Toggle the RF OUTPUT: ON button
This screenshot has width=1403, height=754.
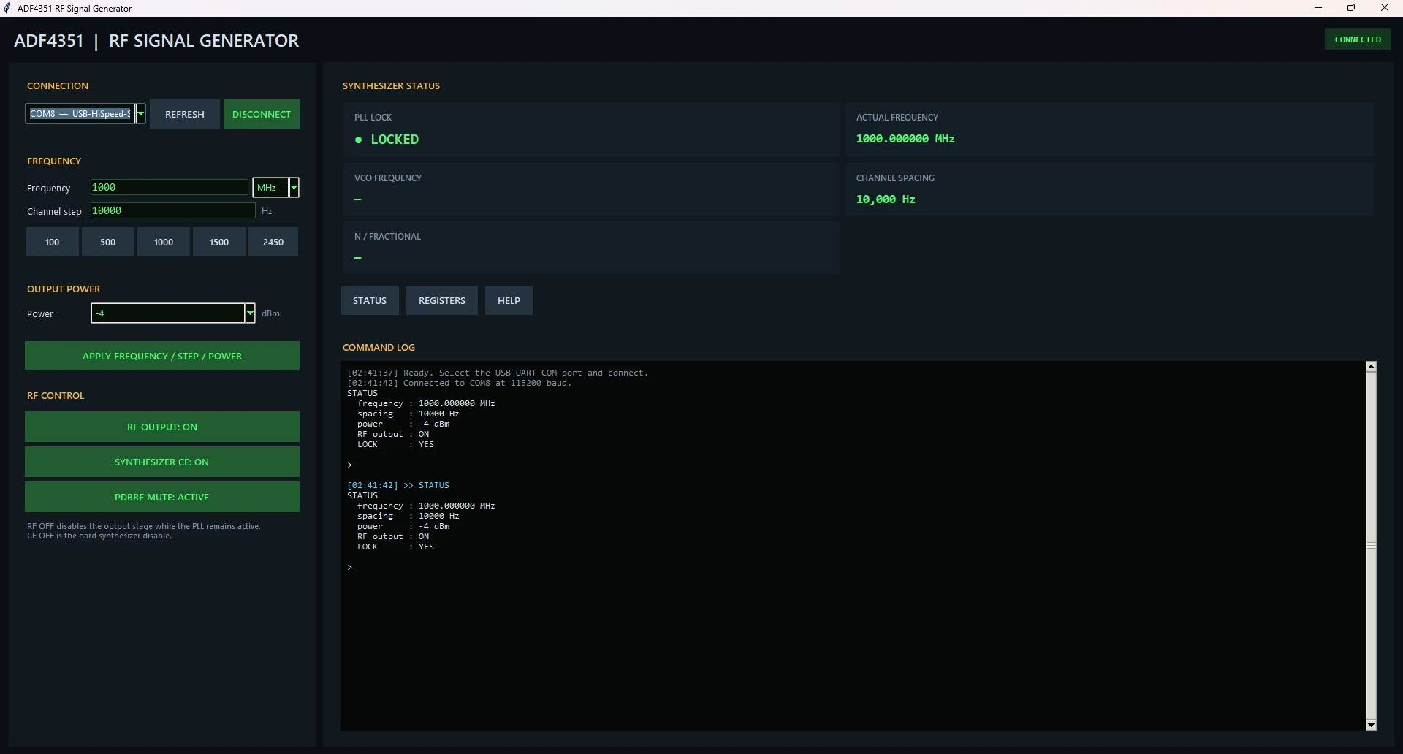(162, 427)
